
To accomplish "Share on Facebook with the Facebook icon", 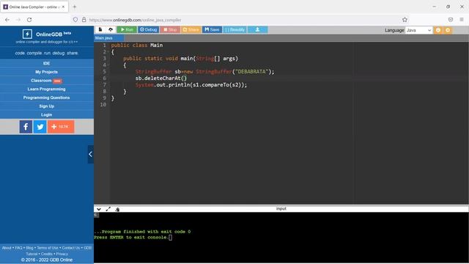I will 26,127.
